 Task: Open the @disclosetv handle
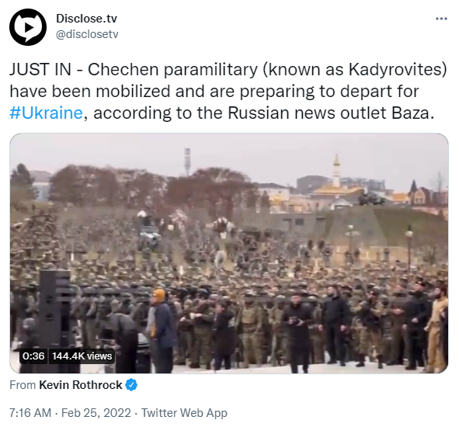[x=87, y=34]
